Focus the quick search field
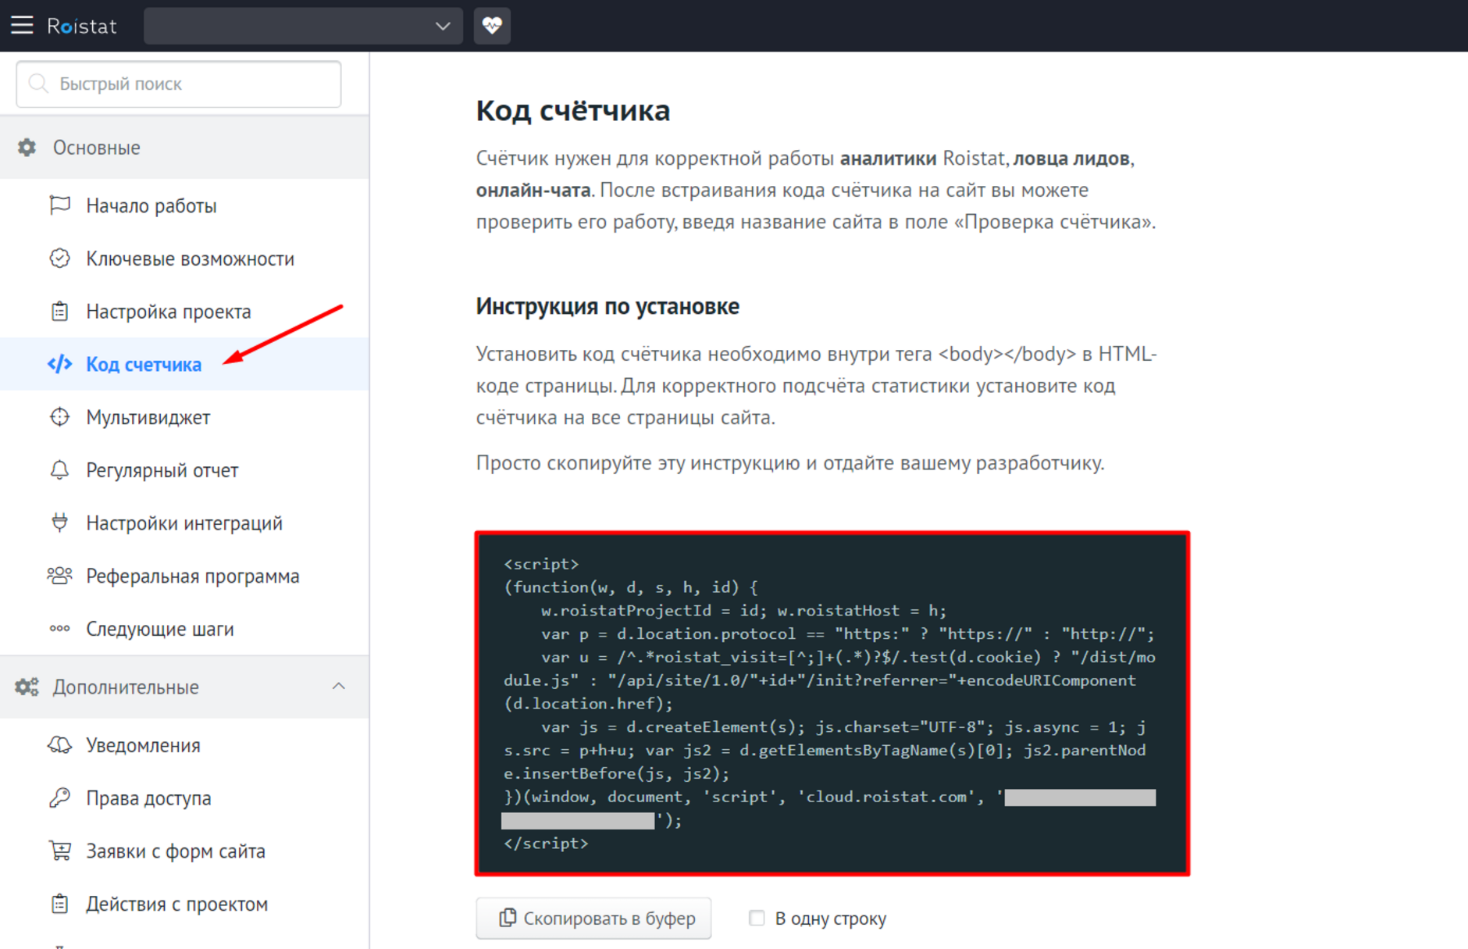Screen dimensions: 1468x949 179,84
